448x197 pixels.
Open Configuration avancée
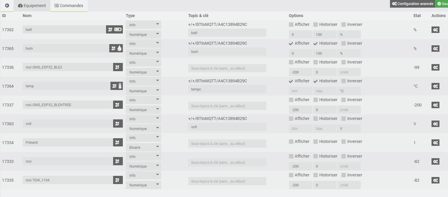pos(412,4)
